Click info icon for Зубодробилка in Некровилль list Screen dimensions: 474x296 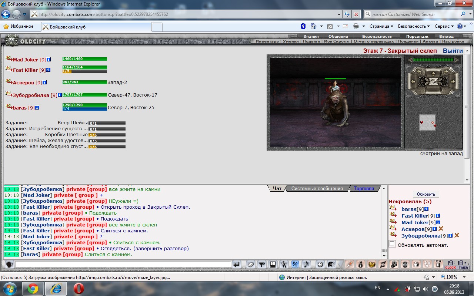coord(451,236)
